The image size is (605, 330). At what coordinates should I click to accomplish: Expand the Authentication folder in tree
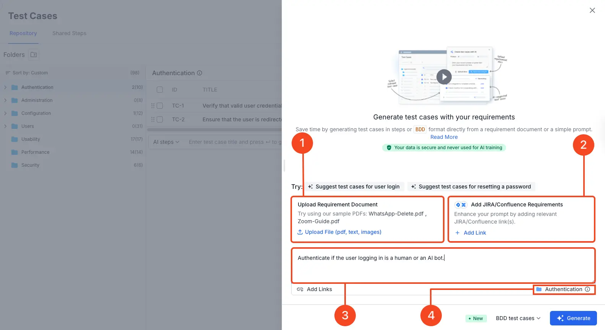click(x=5, y=87)
